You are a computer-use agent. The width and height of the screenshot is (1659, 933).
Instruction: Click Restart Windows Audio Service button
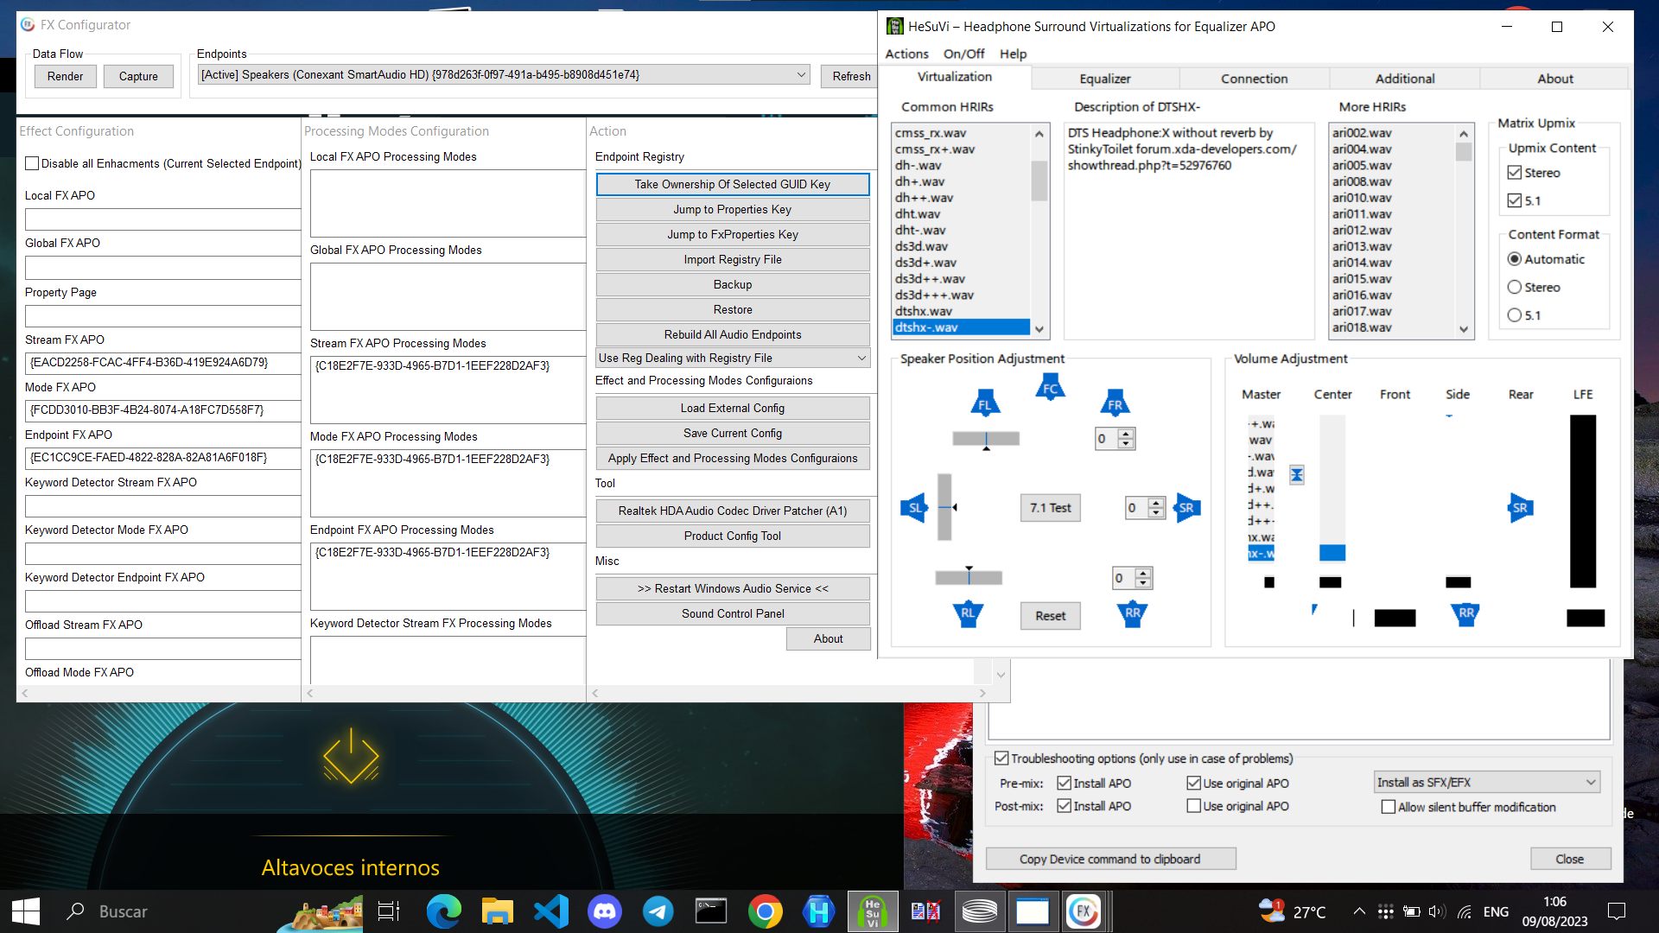(x=733, y=588)
